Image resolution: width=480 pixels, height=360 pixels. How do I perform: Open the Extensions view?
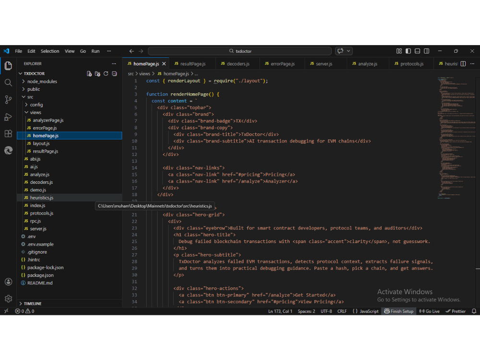(8, 133)
